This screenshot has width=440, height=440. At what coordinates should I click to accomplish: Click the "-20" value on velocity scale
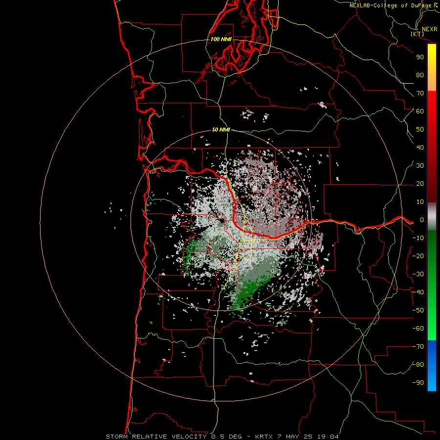pyautogui.click(x=418, y=256)
